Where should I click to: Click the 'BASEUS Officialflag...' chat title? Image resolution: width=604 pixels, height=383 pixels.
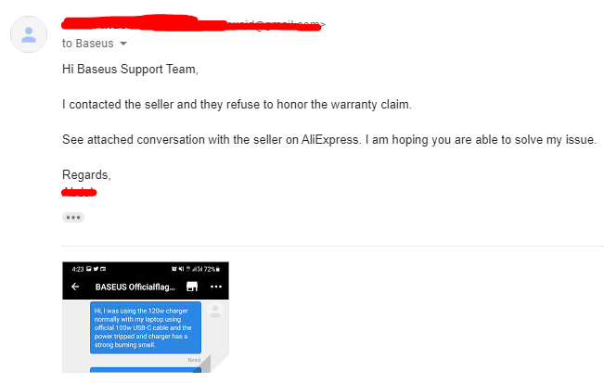[135, 287]
